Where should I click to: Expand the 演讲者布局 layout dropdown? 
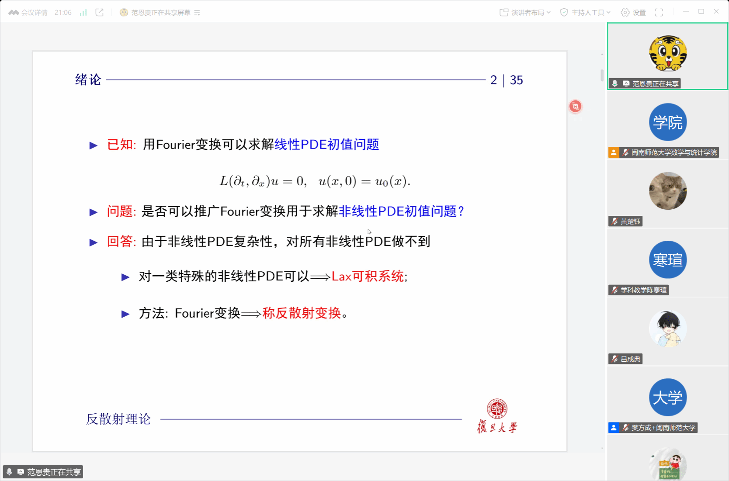click(x=525, y=13)
